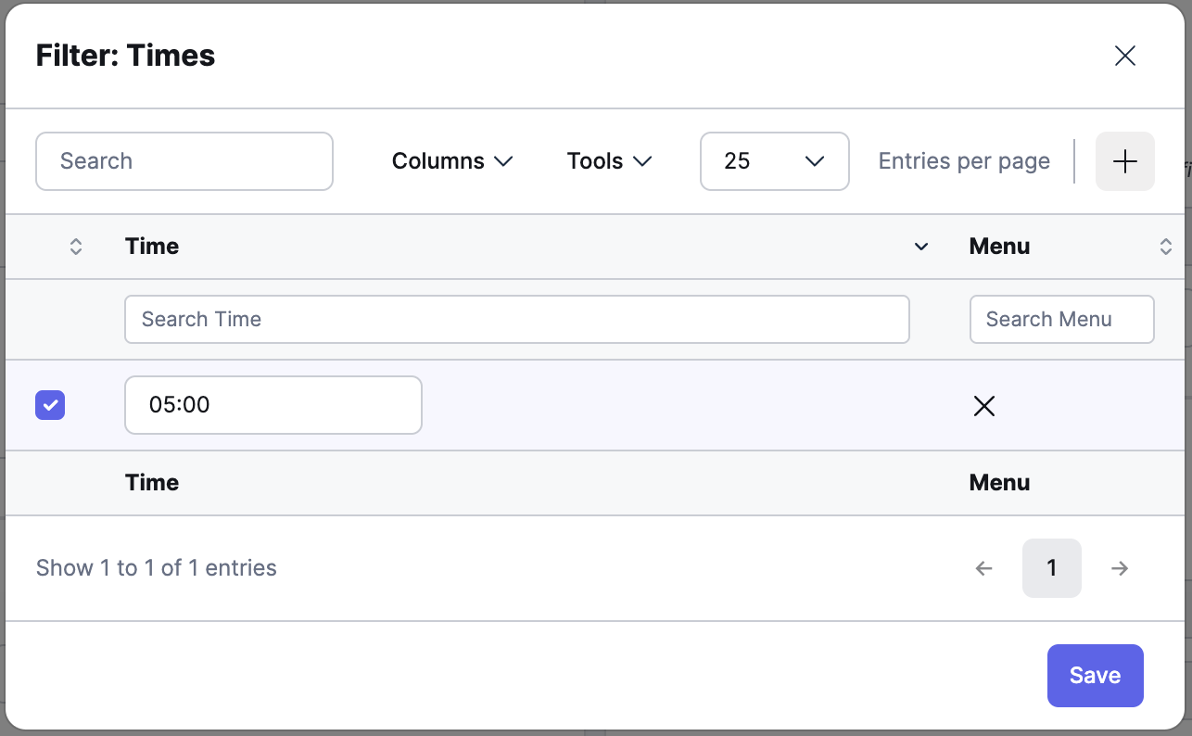The image size is (1192, 736).
Task: Click the sort arrows above the checkbox column
Action: coord(76,247)
